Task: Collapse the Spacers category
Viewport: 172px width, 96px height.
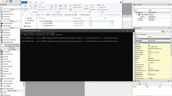Action: (x=1, y=21)
